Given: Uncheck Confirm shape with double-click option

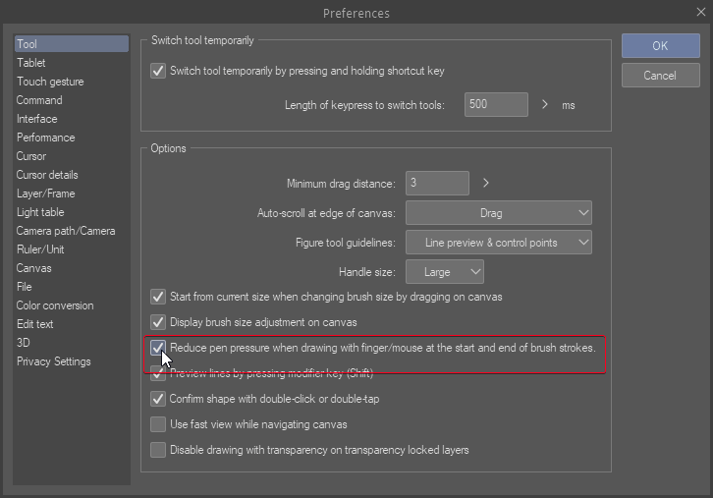Looking at the screenshot, I should tap(157, 399).
